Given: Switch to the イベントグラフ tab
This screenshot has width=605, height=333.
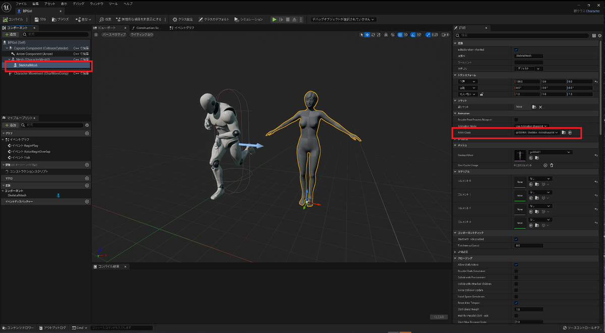Looking at the screenshot, I should (182, 28).
